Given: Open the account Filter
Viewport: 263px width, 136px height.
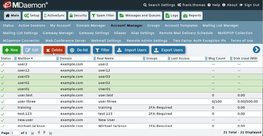Looking at the screenshot, I should pyautogui.click(x=102, y=50).
